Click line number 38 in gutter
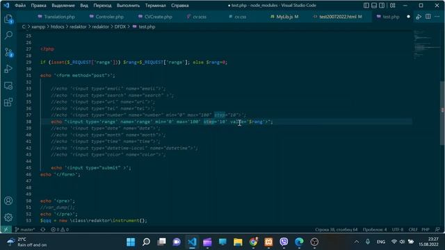Screen dimensions: 445x250 point(29,122)
